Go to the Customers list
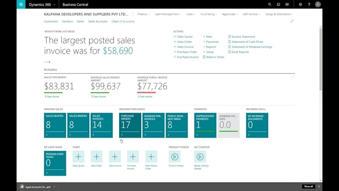This screenshot has height=191, width=339. pos(51,21)
